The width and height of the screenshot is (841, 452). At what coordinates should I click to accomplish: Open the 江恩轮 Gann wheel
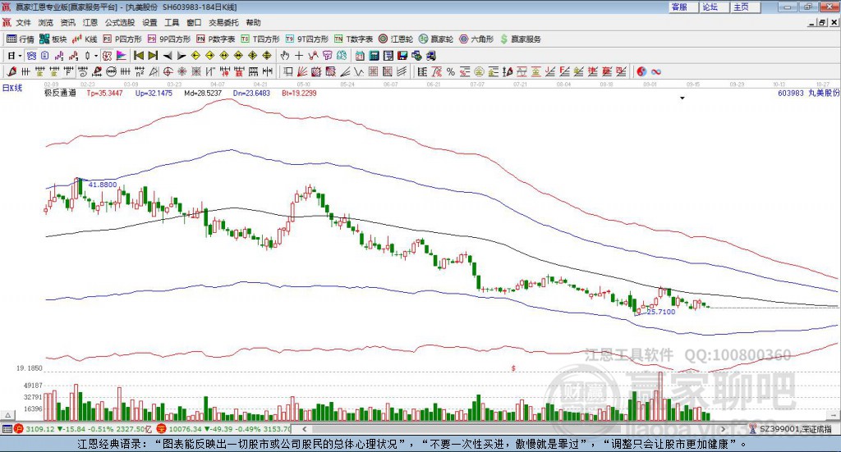click(x=396, y=39)
